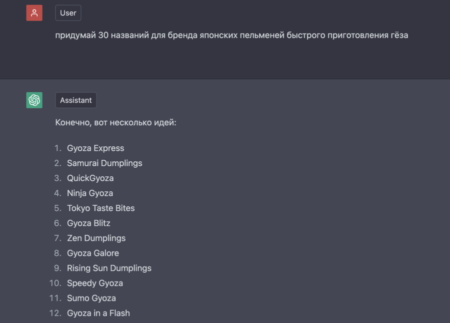Click the QuickGyoza name
Image resolution: width=450 pixels, height=323 pixels.
[x=90, y=178]
